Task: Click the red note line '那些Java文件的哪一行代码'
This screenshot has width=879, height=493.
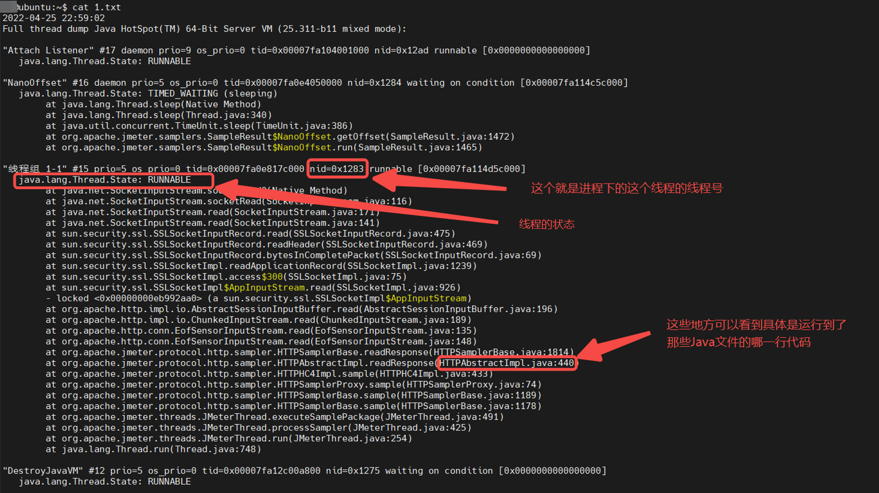Action: point(739,342)
